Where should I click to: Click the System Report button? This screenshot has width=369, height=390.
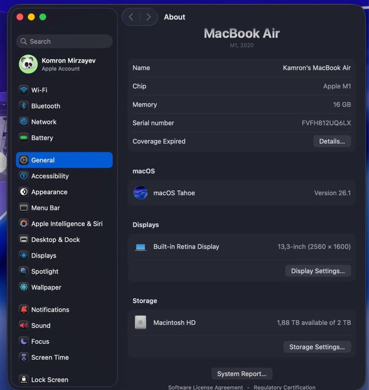pos(242,374)
